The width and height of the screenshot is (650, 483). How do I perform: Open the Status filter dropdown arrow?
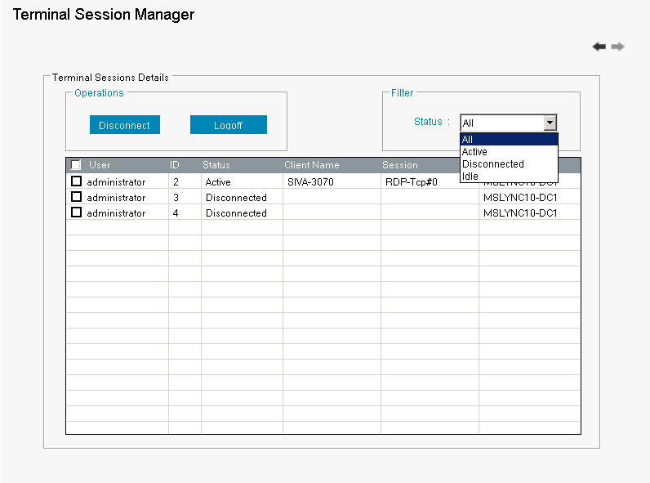[550, 123]
